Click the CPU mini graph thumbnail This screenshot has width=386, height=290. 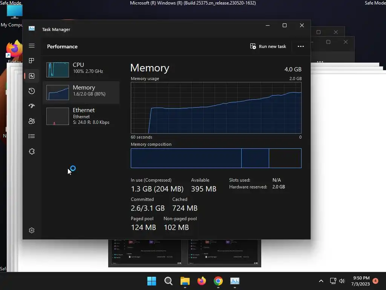tap(58, 70)
